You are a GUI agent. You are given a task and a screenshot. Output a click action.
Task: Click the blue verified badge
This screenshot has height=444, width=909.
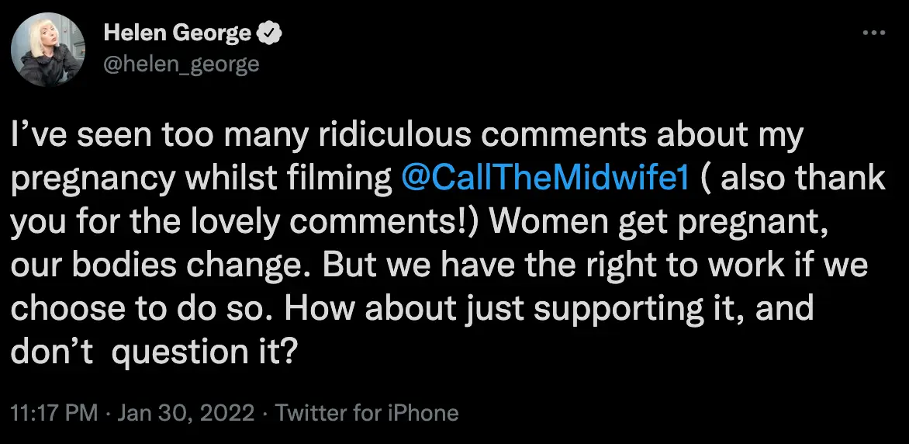coord(270,33)
